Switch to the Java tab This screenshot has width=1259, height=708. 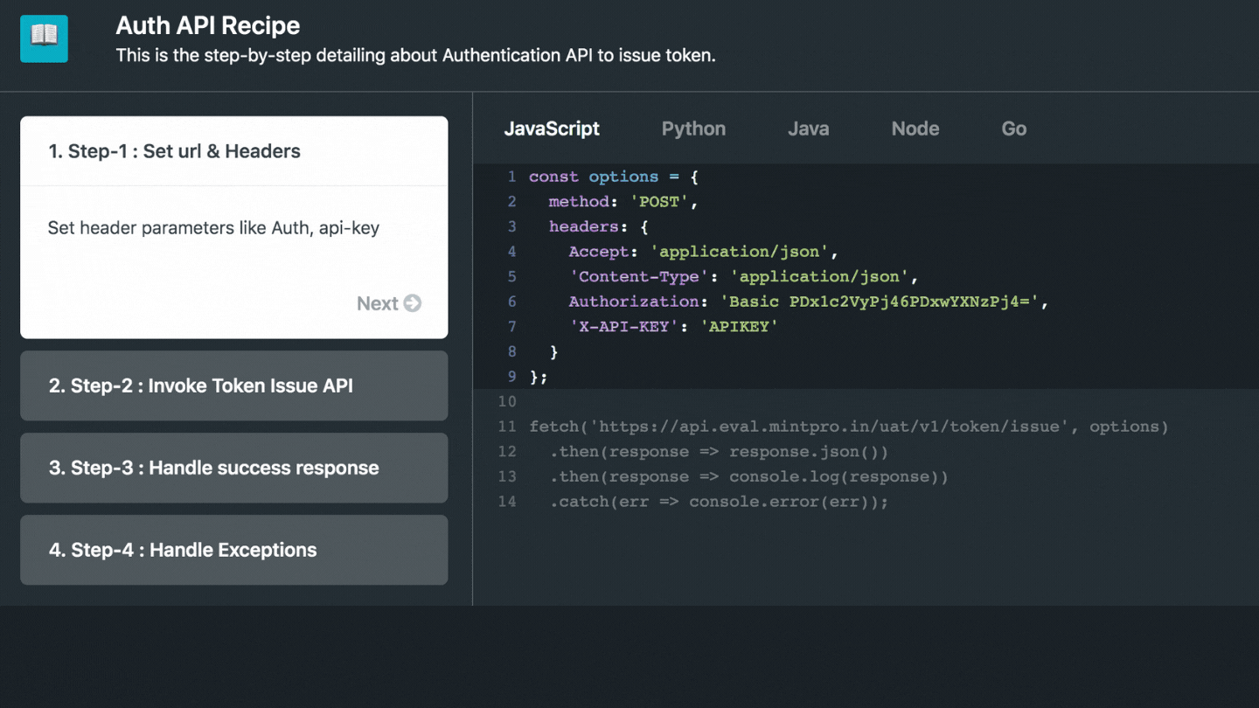tap(808, 128)
